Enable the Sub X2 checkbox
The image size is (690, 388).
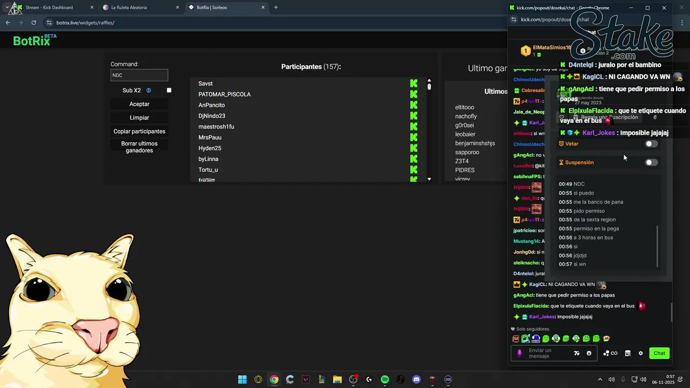(x=169, y=91)
